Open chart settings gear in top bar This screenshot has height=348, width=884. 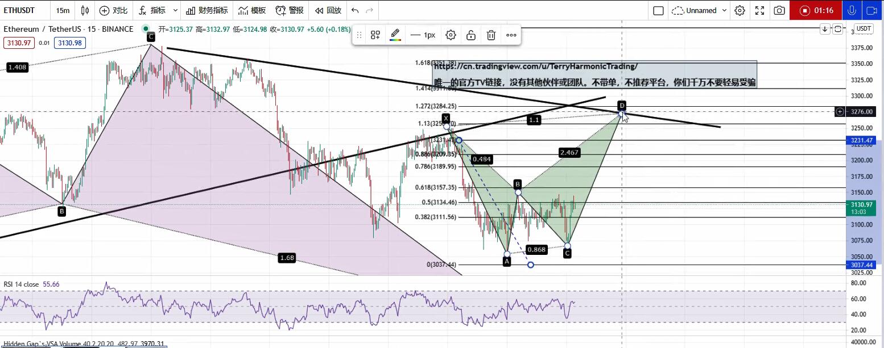pos(740,10)
